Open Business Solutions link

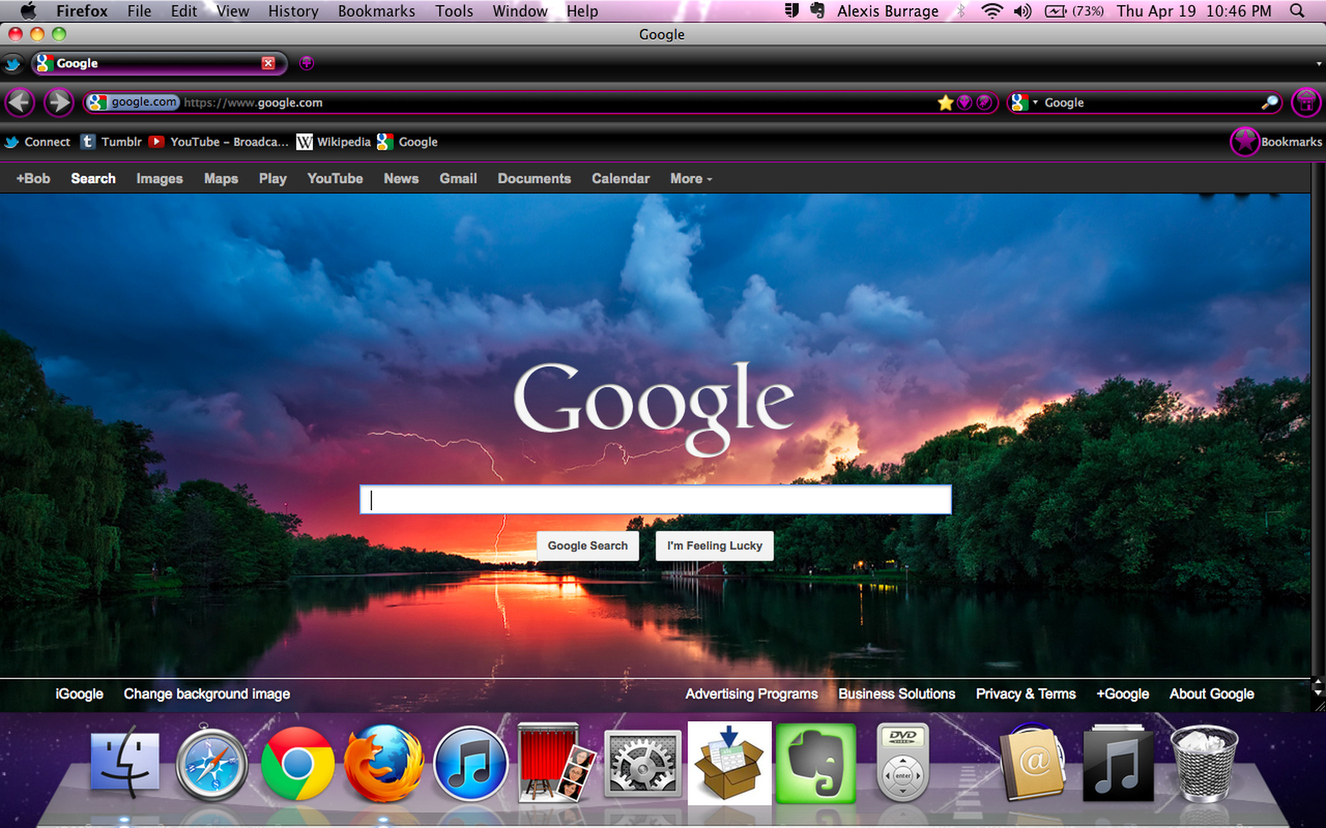[x=897, y=694]
